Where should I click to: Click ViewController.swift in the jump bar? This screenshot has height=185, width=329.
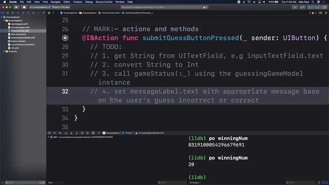[x=109, y=13]
